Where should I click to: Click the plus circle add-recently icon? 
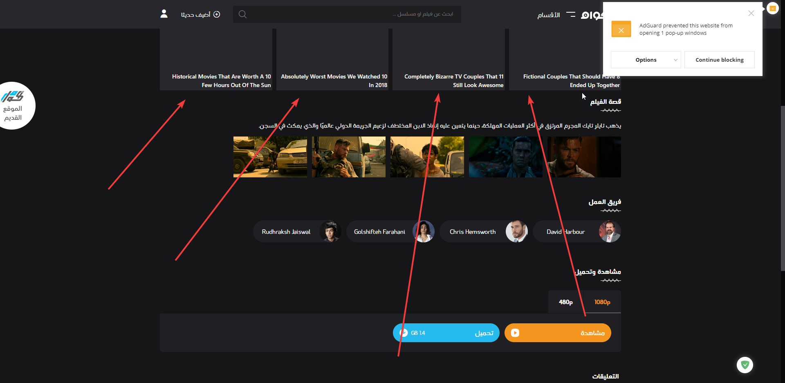point(217,14)
